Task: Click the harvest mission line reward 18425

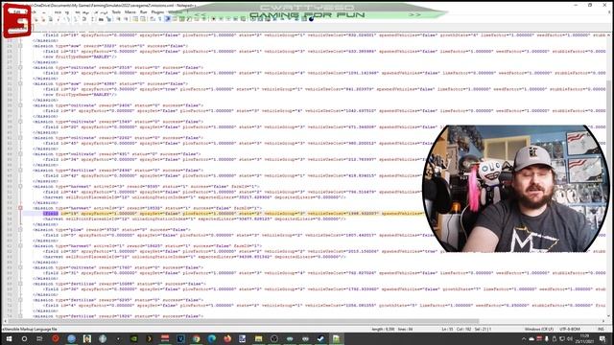Action: 147,246
